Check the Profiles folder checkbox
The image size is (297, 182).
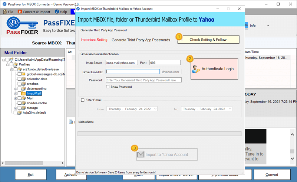point(11,64)
